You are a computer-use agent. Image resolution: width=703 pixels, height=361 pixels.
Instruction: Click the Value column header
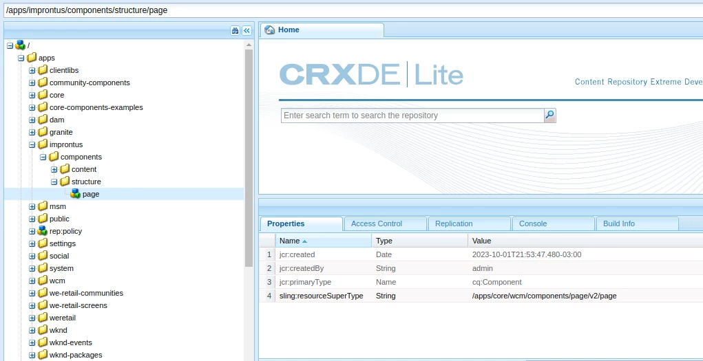(x=585, y=241)
